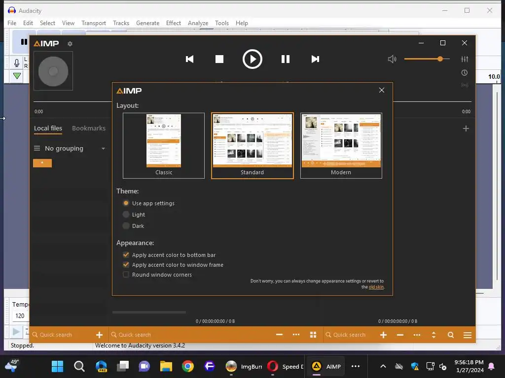Image resolution: width=505 pixels, height=378 pixels.
Task: Click Audacity's pause button
Action: tap(23, 42)
